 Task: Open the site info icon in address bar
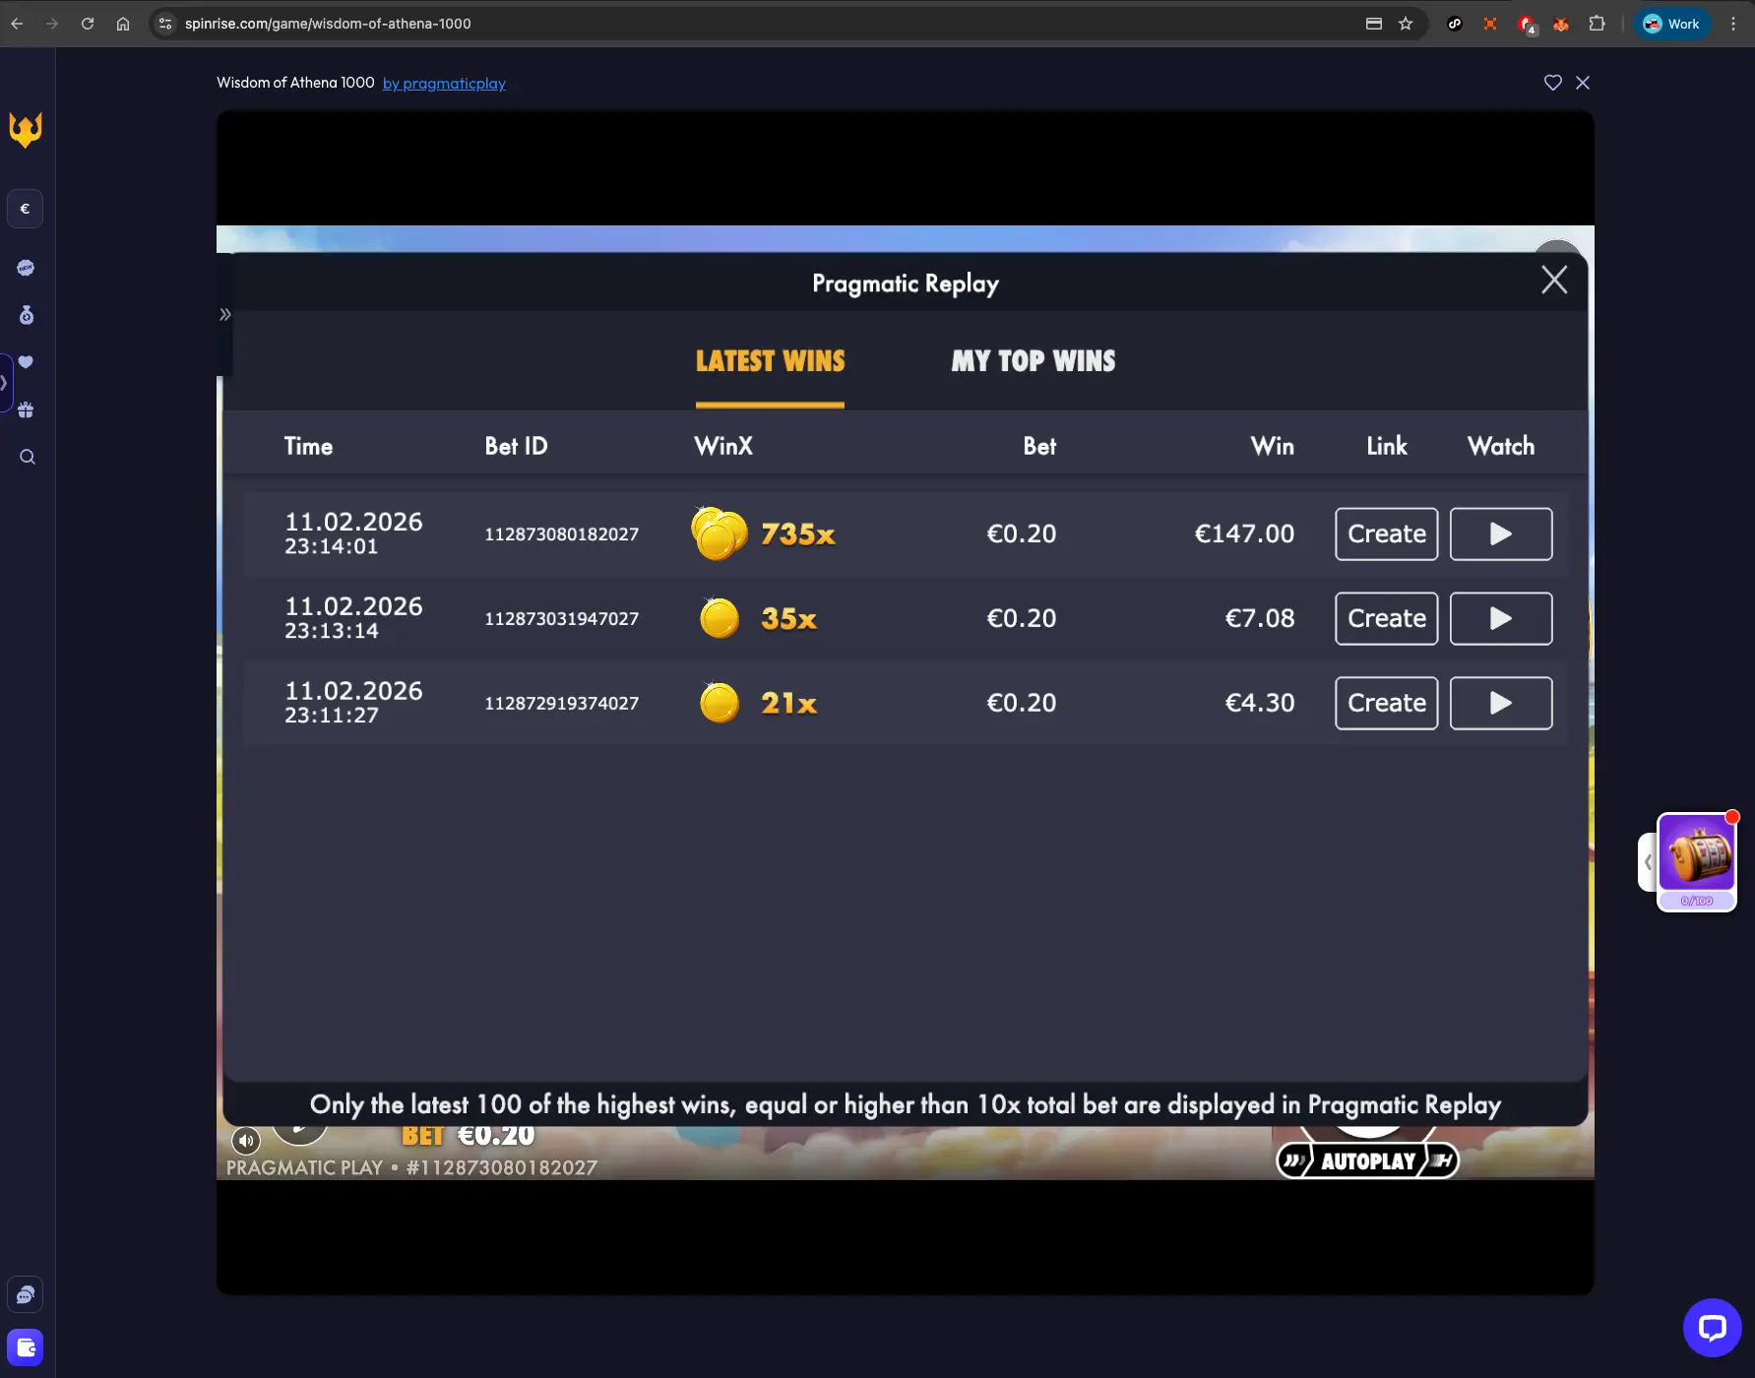click(x=165, y=24)
